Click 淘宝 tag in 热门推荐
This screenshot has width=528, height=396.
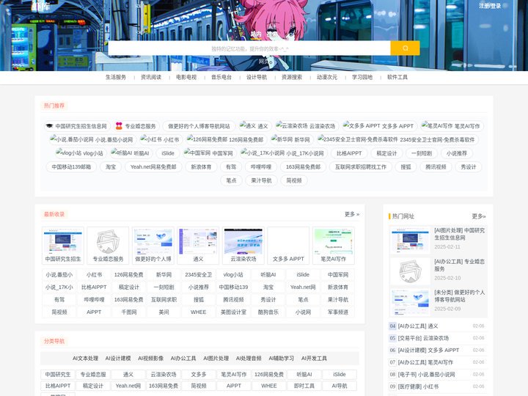[x=111, y=166]
